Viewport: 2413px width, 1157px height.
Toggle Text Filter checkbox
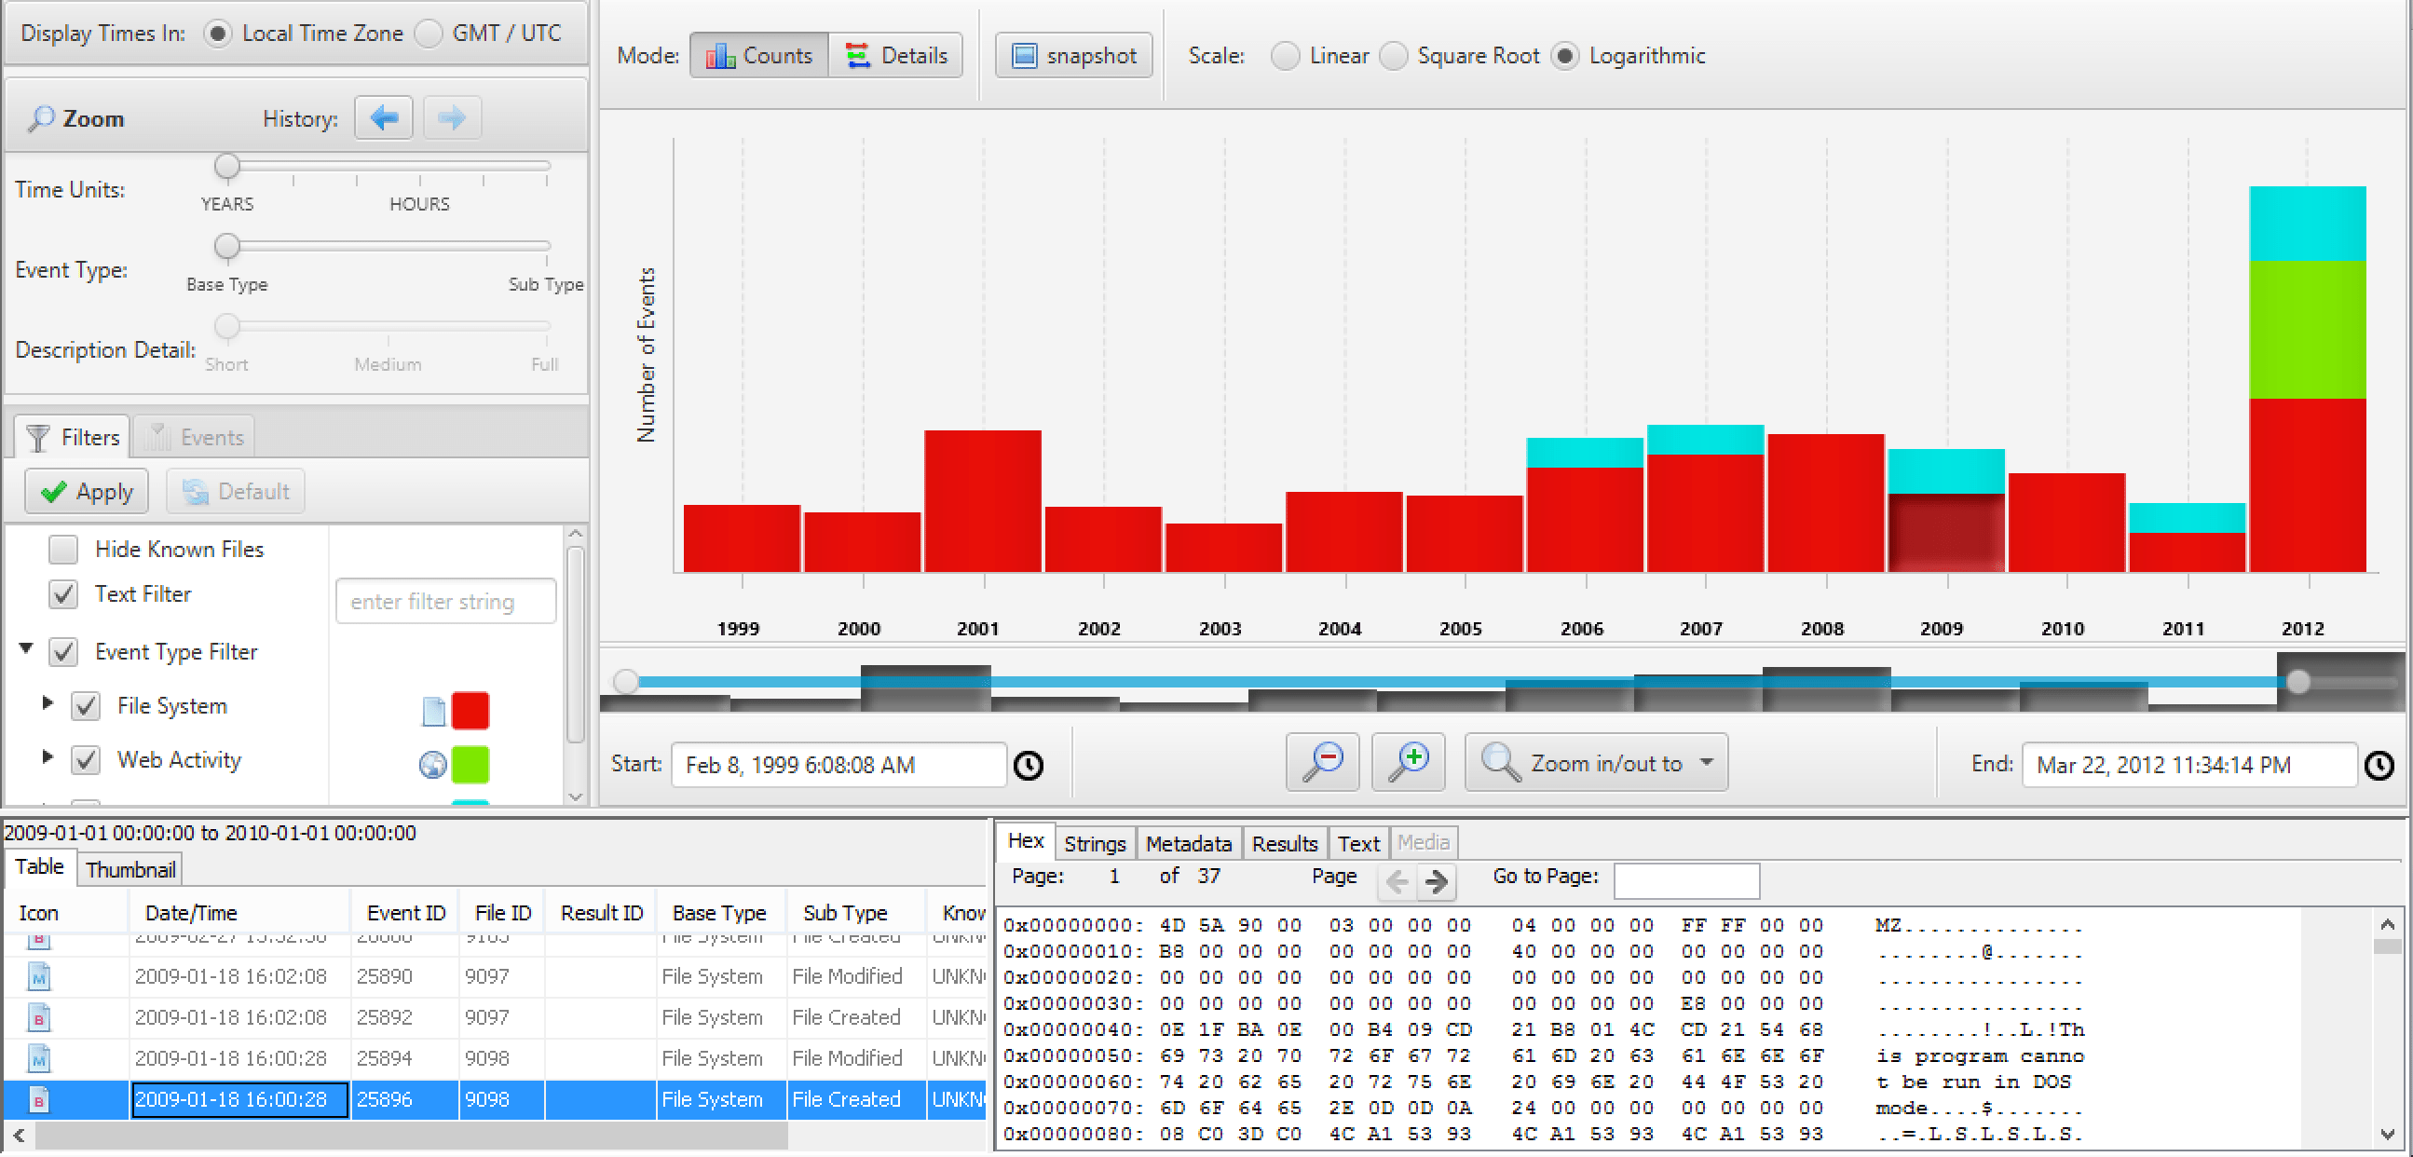62,594
